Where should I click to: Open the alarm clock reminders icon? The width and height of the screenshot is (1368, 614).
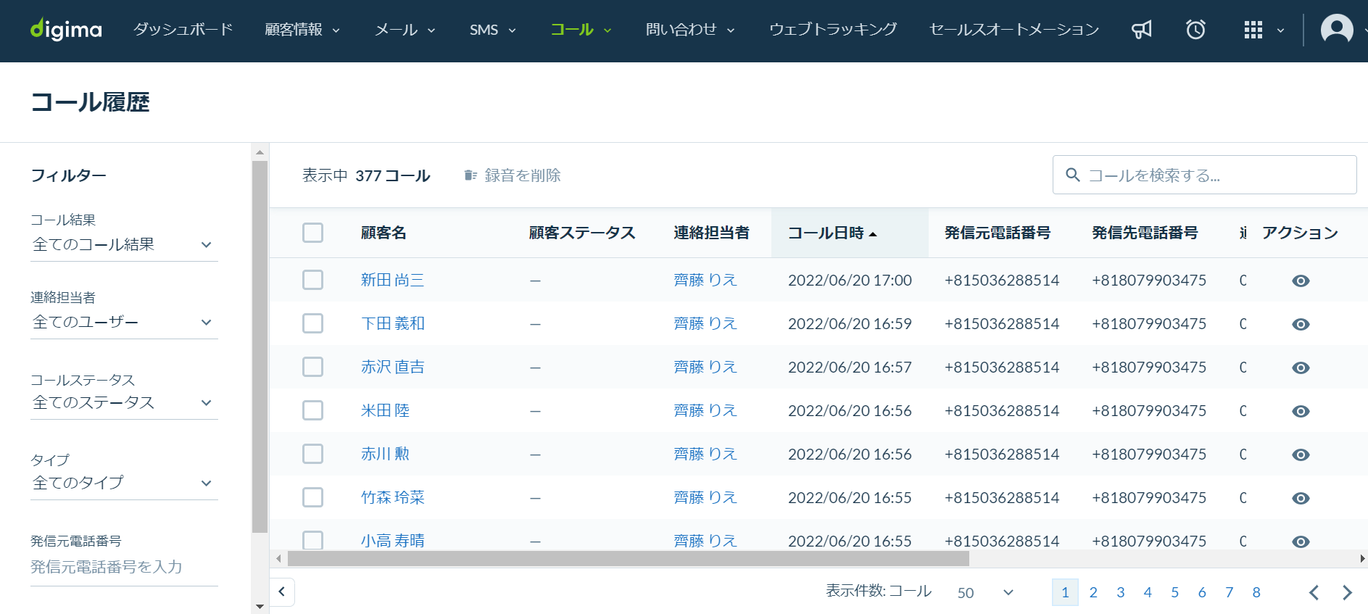[1195, 30]
